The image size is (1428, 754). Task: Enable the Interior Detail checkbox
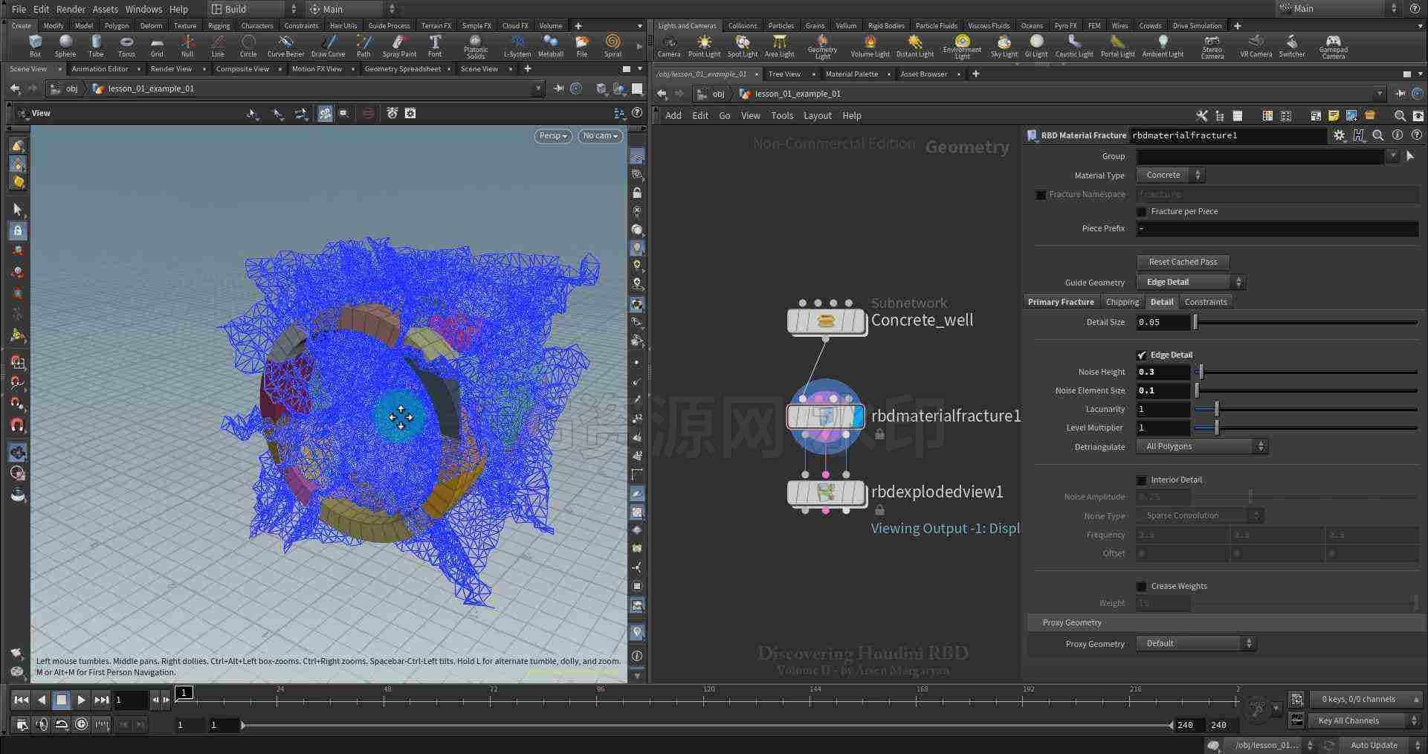(x=1142, y=480)
